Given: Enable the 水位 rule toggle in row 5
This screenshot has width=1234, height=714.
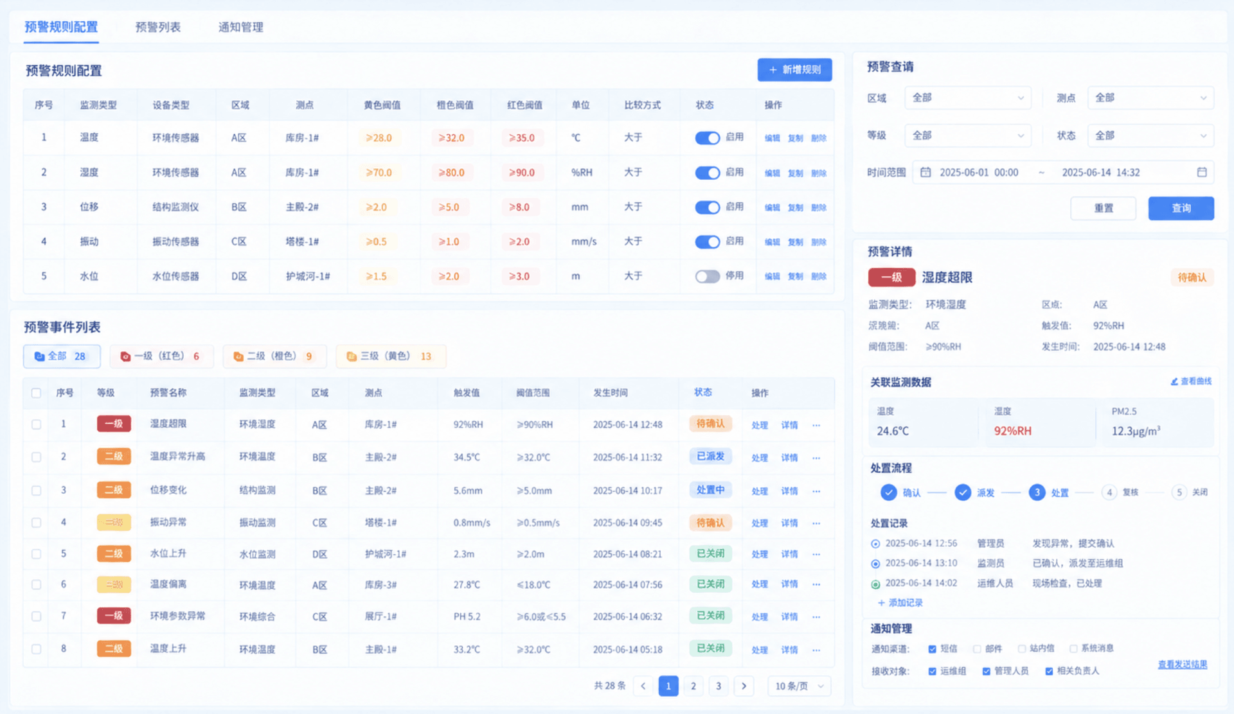Looking at the screenshot, I should point(707,277).
